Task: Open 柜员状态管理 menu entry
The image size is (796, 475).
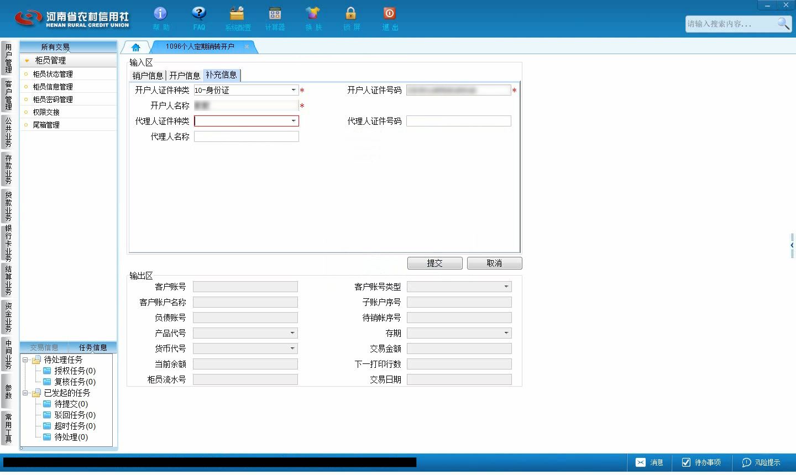Action: 69,74
